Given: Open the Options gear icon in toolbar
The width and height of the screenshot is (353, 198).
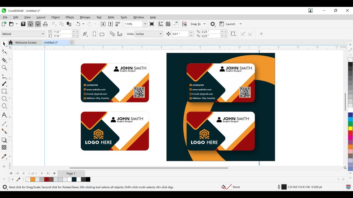Looking at the screenshot, I should [x=213, y=24].
